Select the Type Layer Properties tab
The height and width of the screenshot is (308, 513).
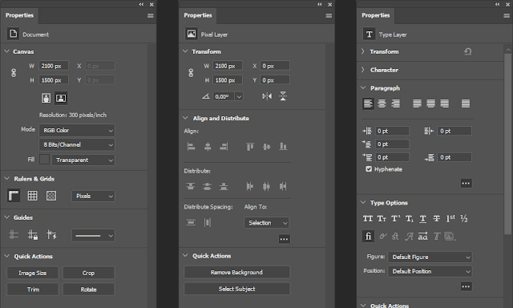376,15
